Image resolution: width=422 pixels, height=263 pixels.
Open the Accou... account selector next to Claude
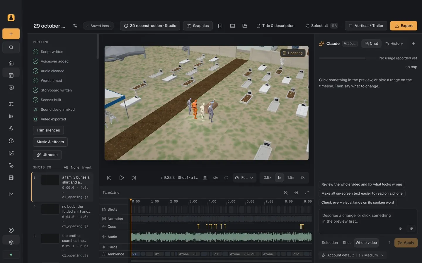click(350, 44)
